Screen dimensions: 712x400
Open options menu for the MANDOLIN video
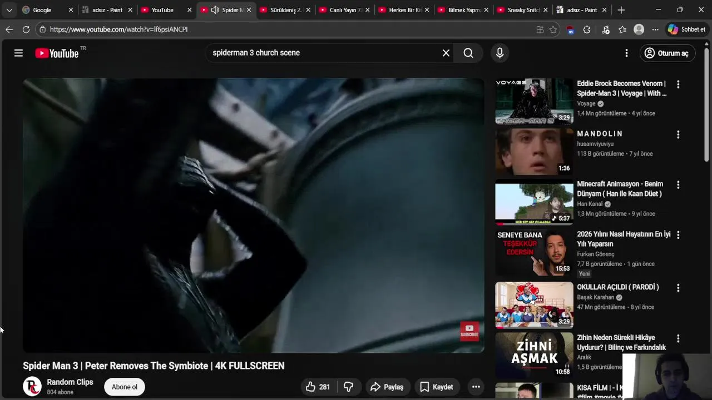(x=678, y=134)
